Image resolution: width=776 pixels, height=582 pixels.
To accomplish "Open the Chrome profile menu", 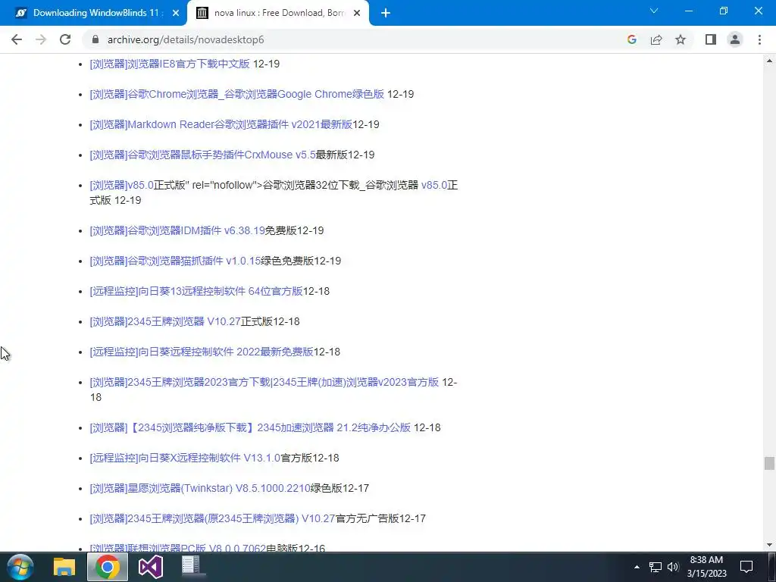I will click(735, 39).
